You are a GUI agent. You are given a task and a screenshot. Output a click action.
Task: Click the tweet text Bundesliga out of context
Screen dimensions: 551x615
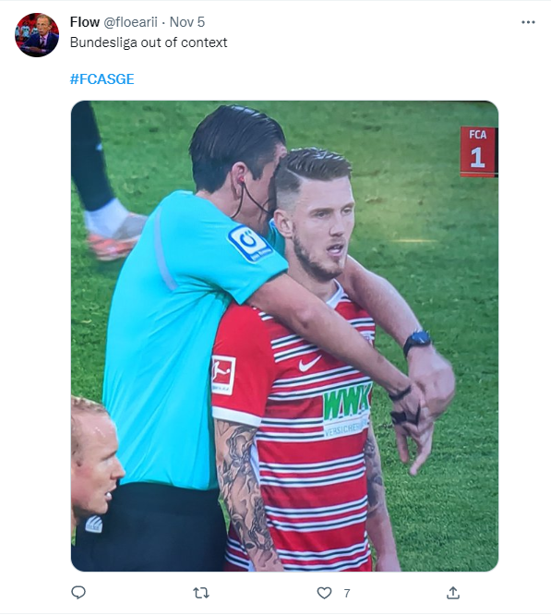(149, 42)
